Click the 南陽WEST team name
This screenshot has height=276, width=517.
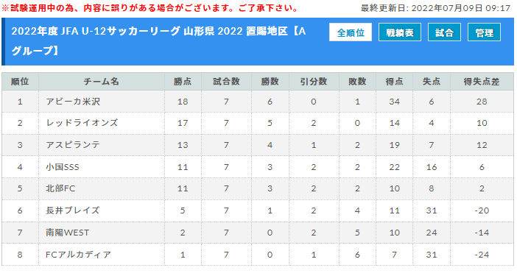[67, 233]
